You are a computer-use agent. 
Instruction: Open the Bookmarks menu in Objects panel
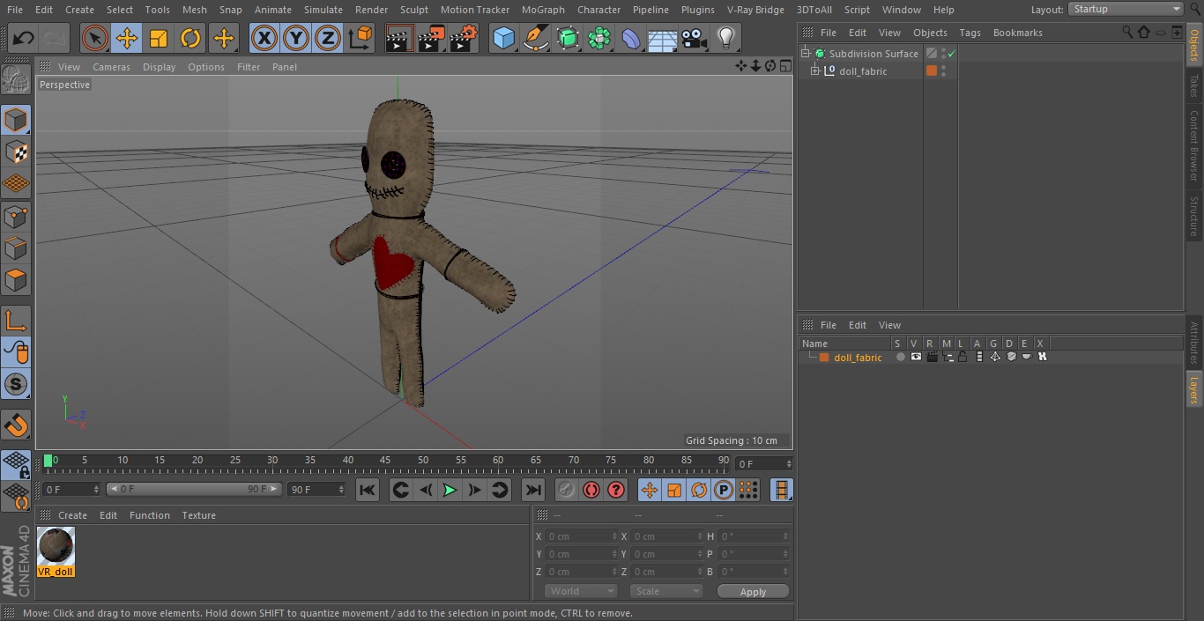click(x=1017, y=33)
